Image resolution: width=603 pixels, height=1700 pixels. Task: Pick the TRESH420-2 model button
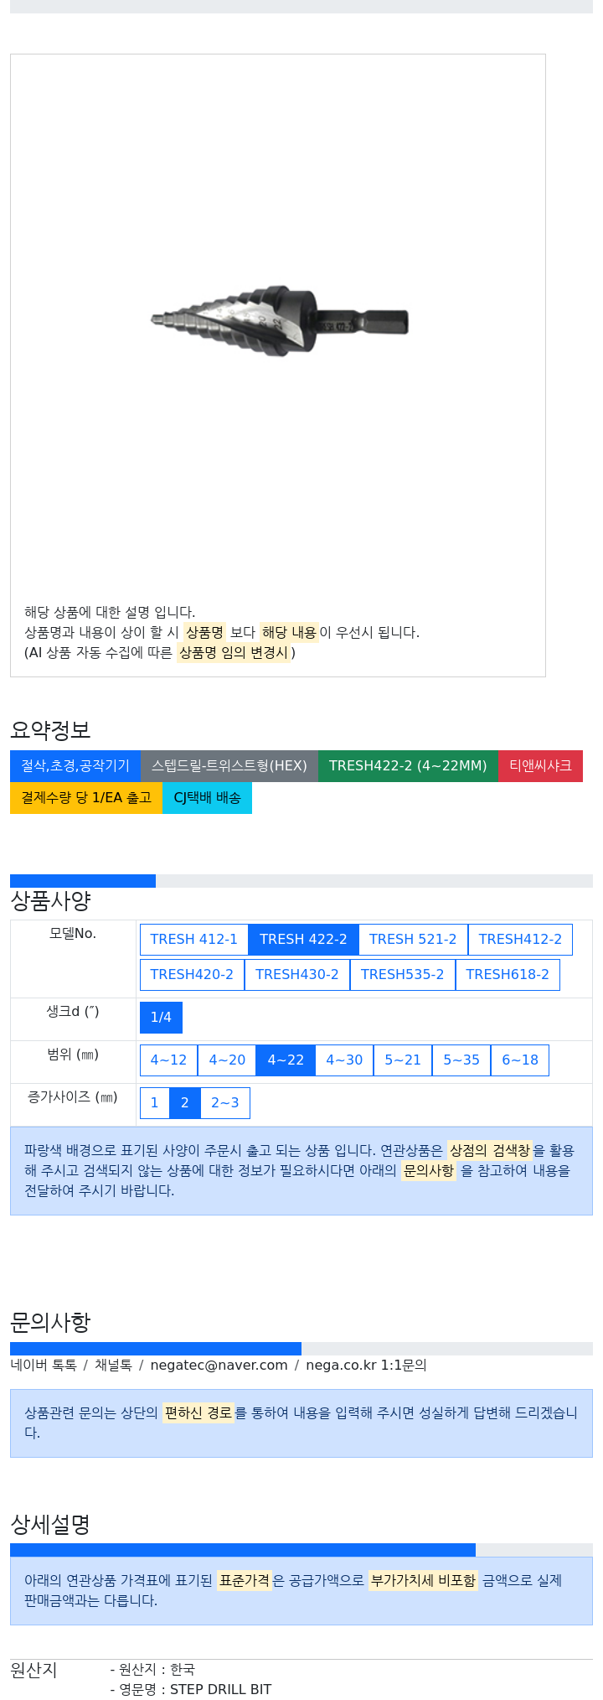pos(192,975)
